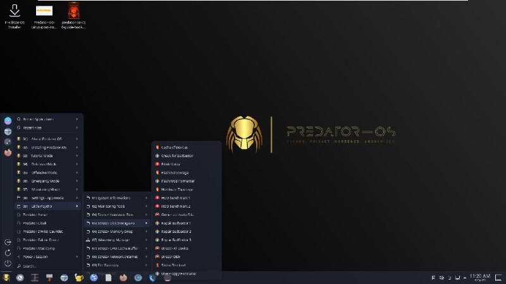Launch Repair Badsector 1
This screenshot has height=284, width=506.
tap(187, 223)
